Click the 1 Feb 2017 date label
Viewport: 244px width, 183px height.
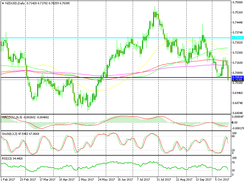(9, 180)
